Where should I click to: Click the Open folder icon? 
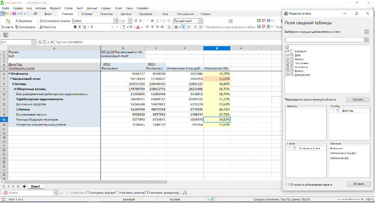[x=7, y=13]
